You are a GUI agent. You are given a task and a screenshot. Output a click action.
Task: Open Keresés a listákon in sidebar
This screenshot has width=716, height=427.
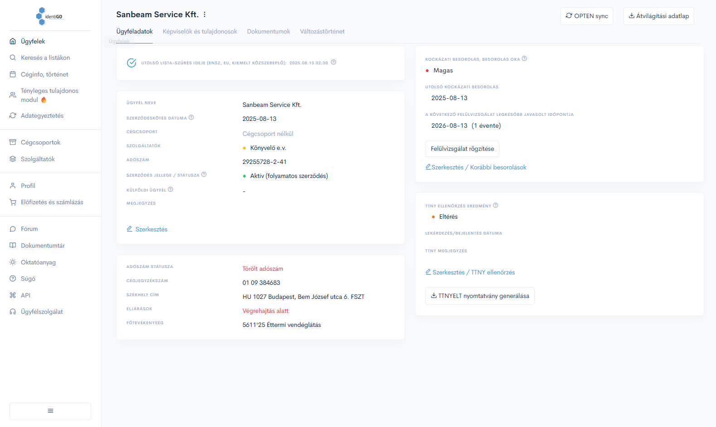tap(45, 58)
